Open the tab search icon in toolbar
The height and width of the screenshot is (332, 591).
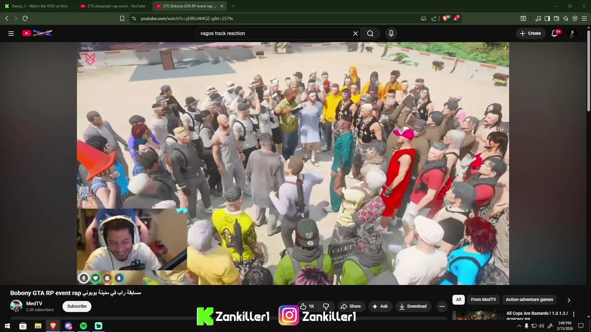(x=523, y=18)
